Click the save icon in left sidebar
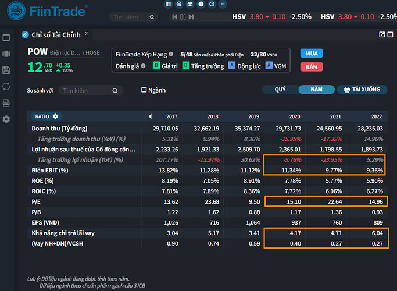397x291 pixels. 6,70
